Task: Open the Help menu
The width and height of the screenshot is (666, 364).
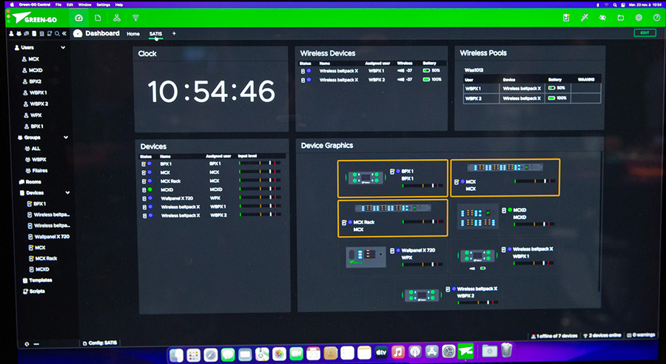Action: (x=119, y=4)
